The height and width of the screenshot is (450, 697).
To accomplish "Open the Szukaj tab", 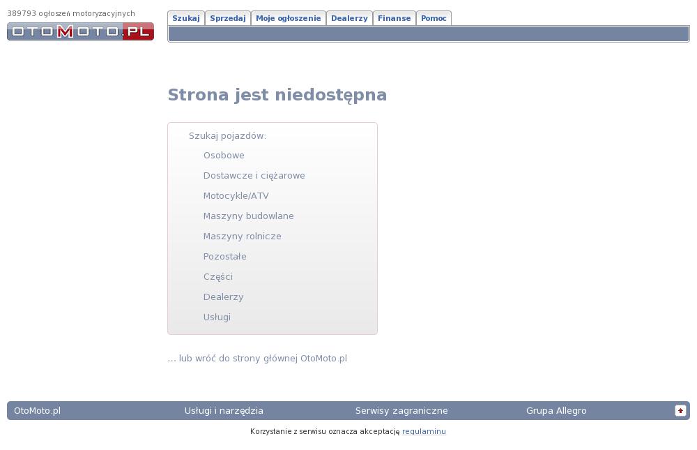I will [x=185, y=18].
